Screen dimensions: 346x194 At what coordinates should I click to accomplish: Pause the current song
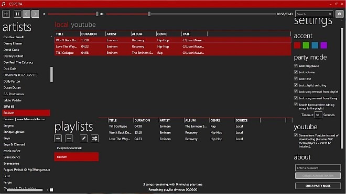tap(17, 14)
